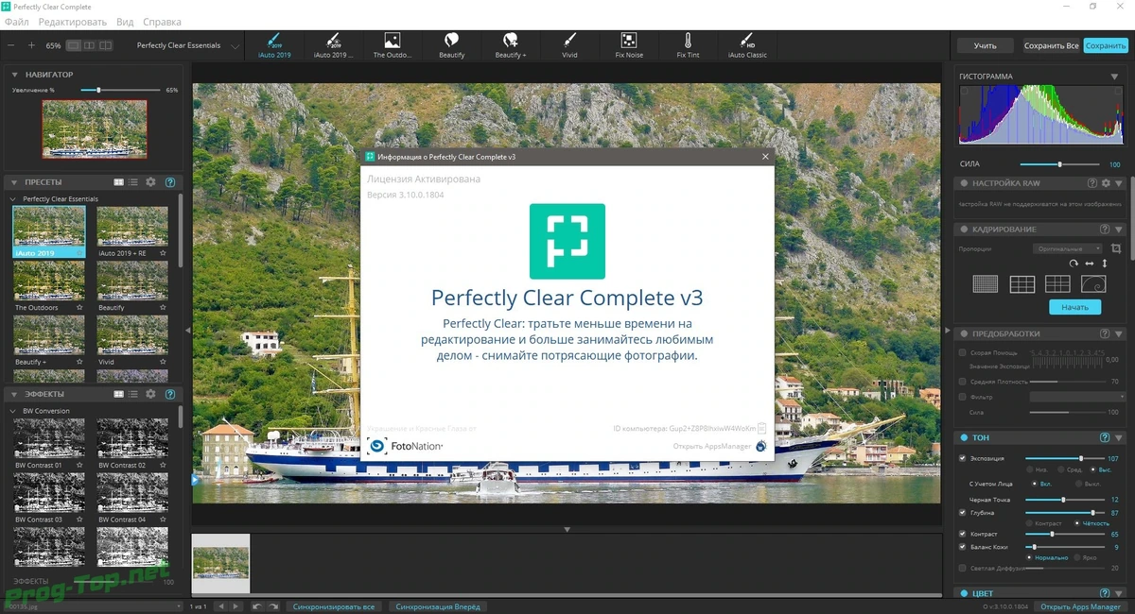Enable the Средняя Плотность checkbox

[x=963, y=382]
